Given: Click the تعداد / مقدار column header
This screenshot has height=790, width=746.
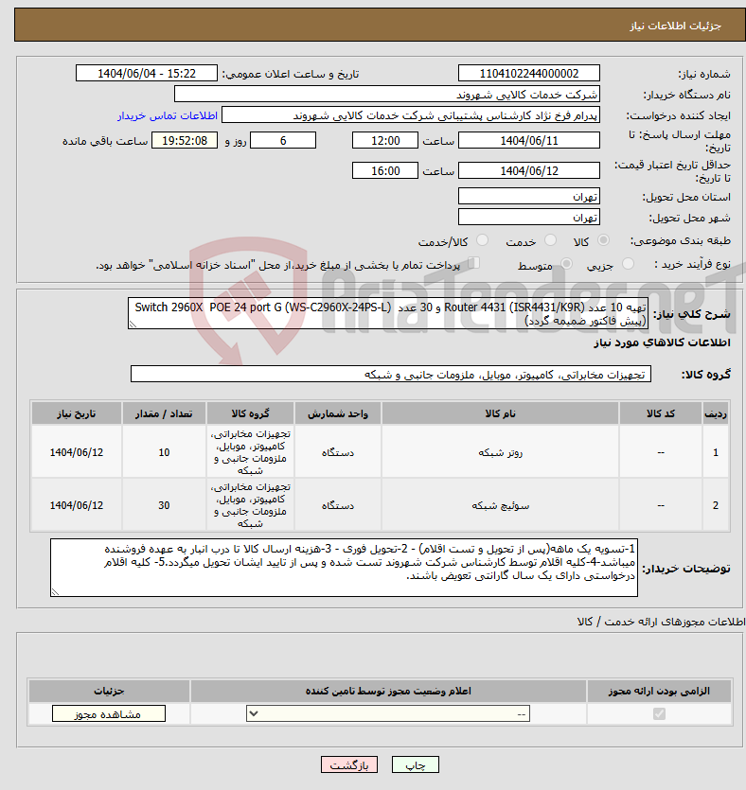Looking at the screenshot, I should click(x=164, y=413).
